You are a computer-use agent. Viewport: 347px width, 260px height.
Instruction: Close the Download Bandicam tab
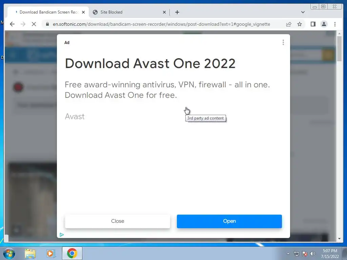[x=83, y=12]
